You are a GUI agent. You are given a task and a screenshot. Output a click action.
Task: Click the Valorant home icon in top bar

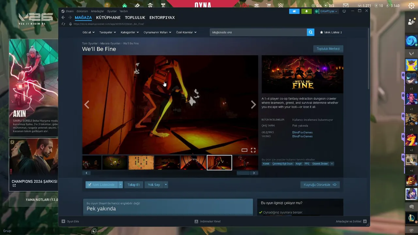pyautogui.click(x=125, y=6)
